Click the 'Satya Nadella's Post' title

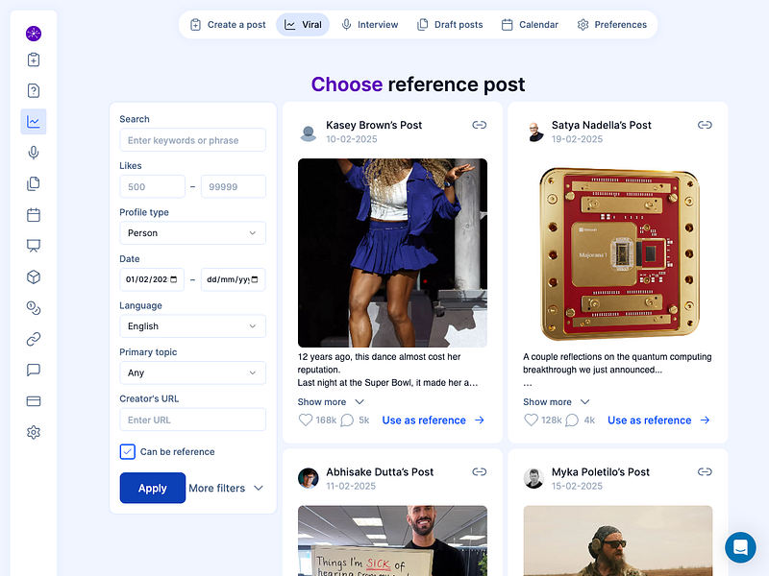602,125
